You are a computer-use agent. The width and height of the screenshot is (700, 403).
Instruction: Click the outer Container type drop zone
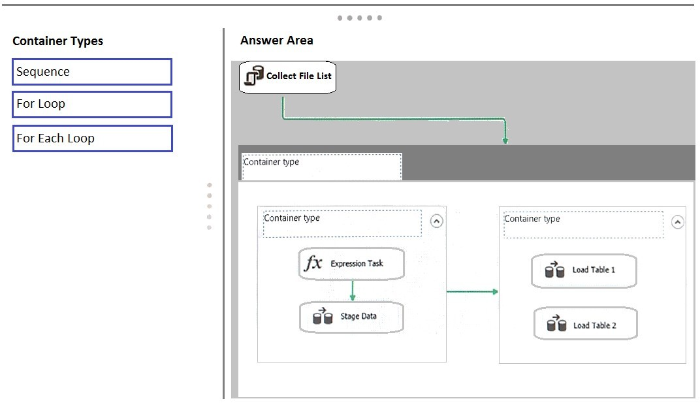point(321,166)
